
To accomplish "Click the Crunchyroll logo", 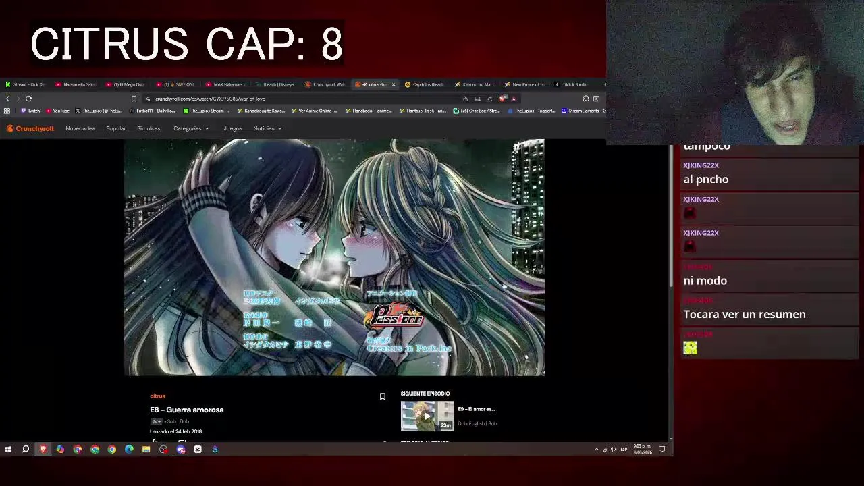I will click(x=30, y=128).
